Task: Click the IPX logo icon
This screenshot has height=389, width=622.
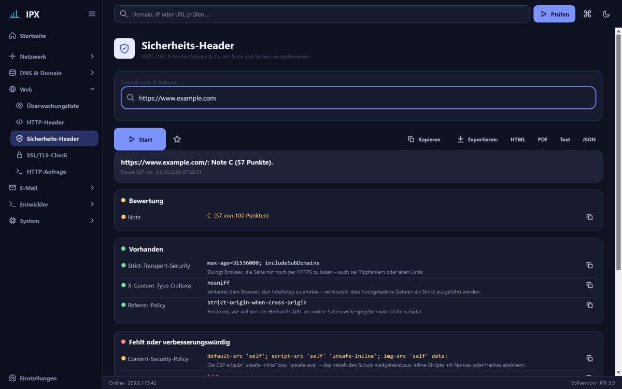Action: 15,14
